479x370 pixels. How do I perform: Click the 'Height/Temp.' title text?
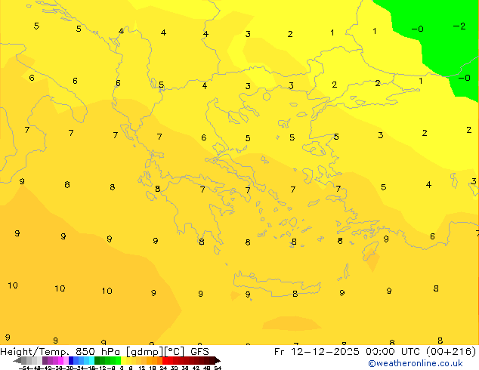(35, 351)
